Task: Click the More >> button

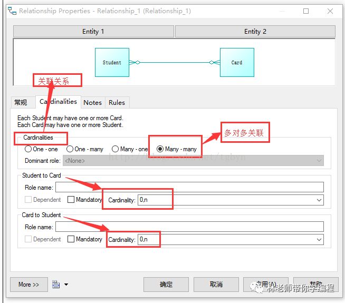Action: [x=29, y=285]
